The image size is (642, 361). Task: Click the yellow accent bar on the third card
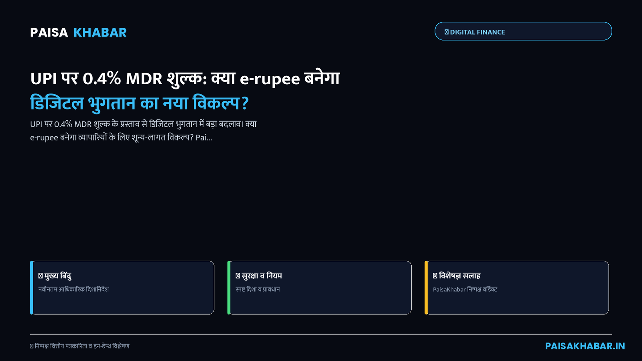click(x=427, y=288)
